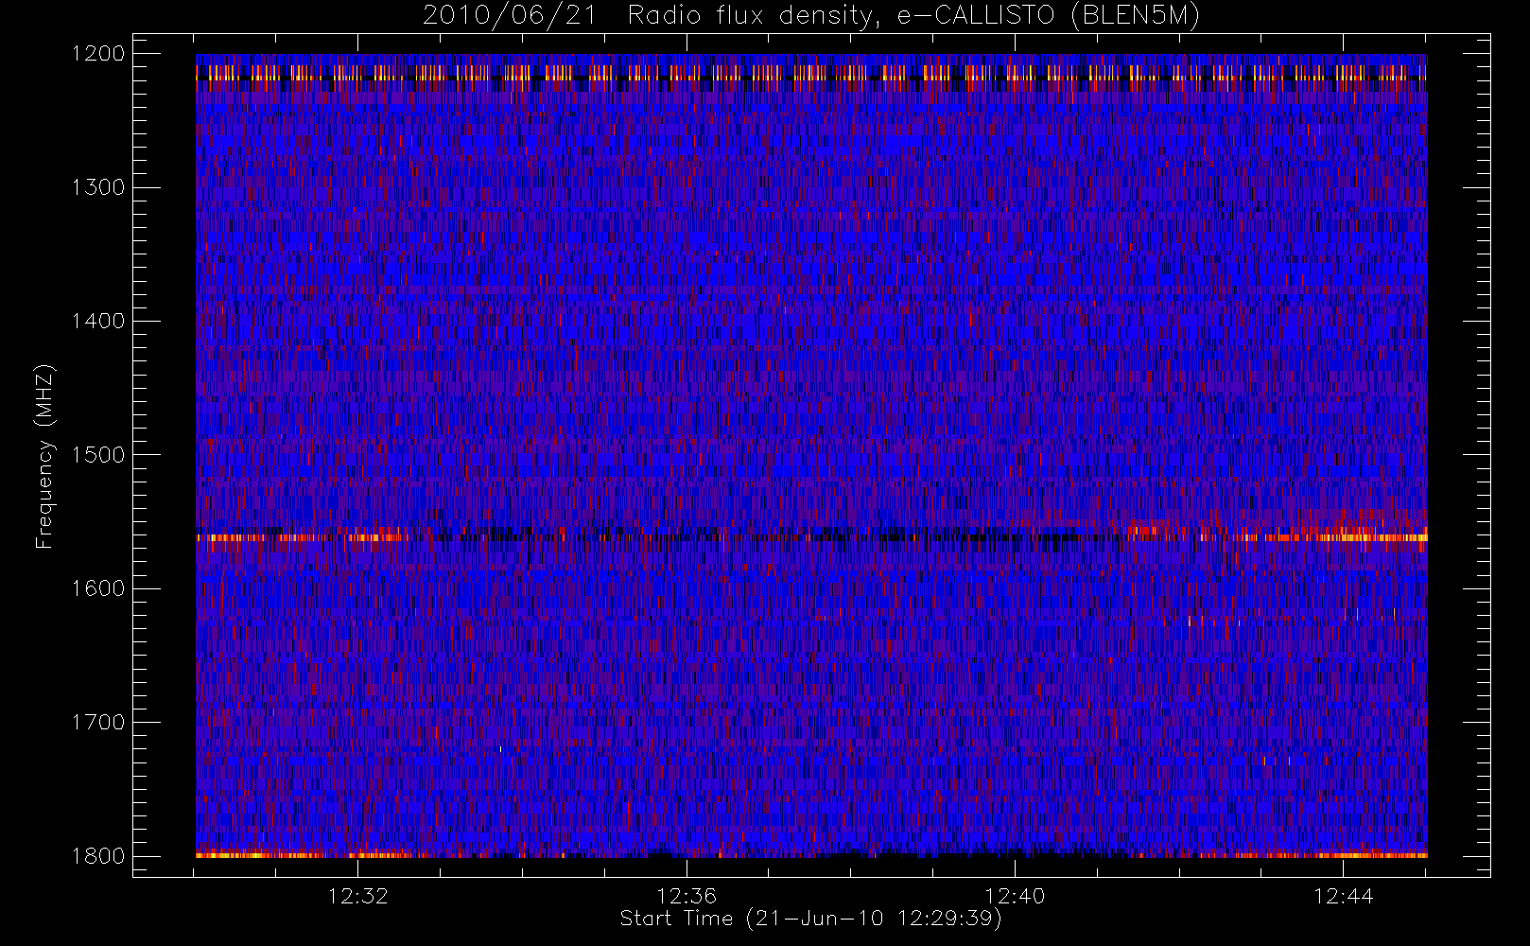Click the 12:40 time tick label

(1015, 896)
